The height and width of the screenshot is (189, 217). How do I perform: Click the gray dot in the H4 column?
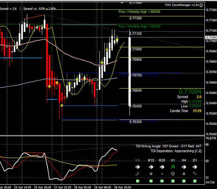pos(184,174)
